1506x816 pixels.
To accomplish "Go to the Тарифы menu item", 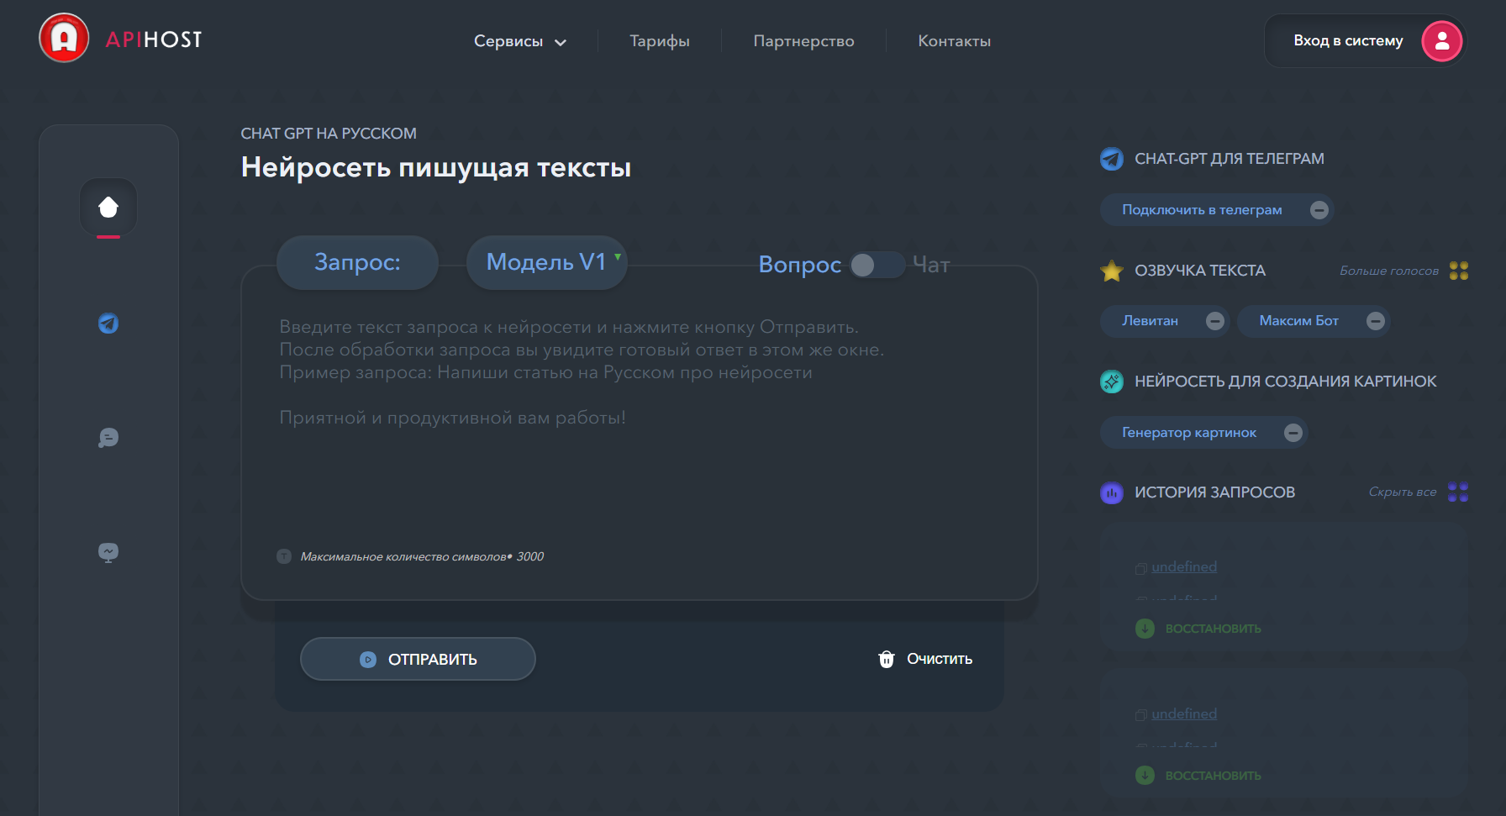I will pos(659,40).
